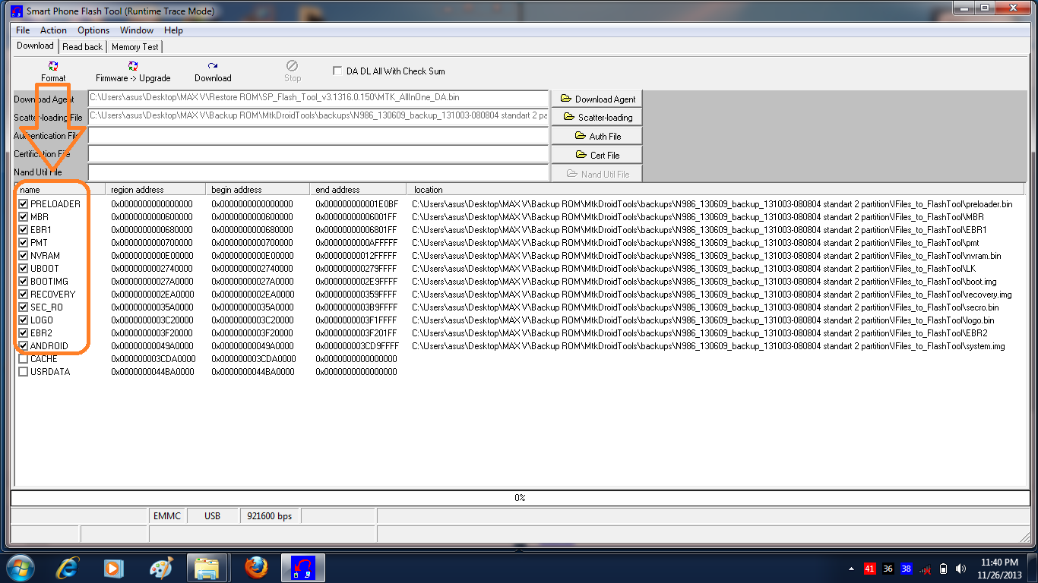
Task: Open the Options menu
Action: click(93, 30)
